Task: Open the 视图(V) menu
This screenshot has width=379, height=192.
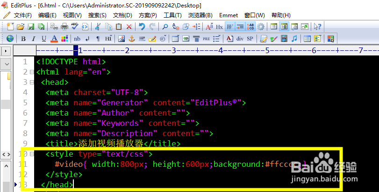Action: pos(72,15)
